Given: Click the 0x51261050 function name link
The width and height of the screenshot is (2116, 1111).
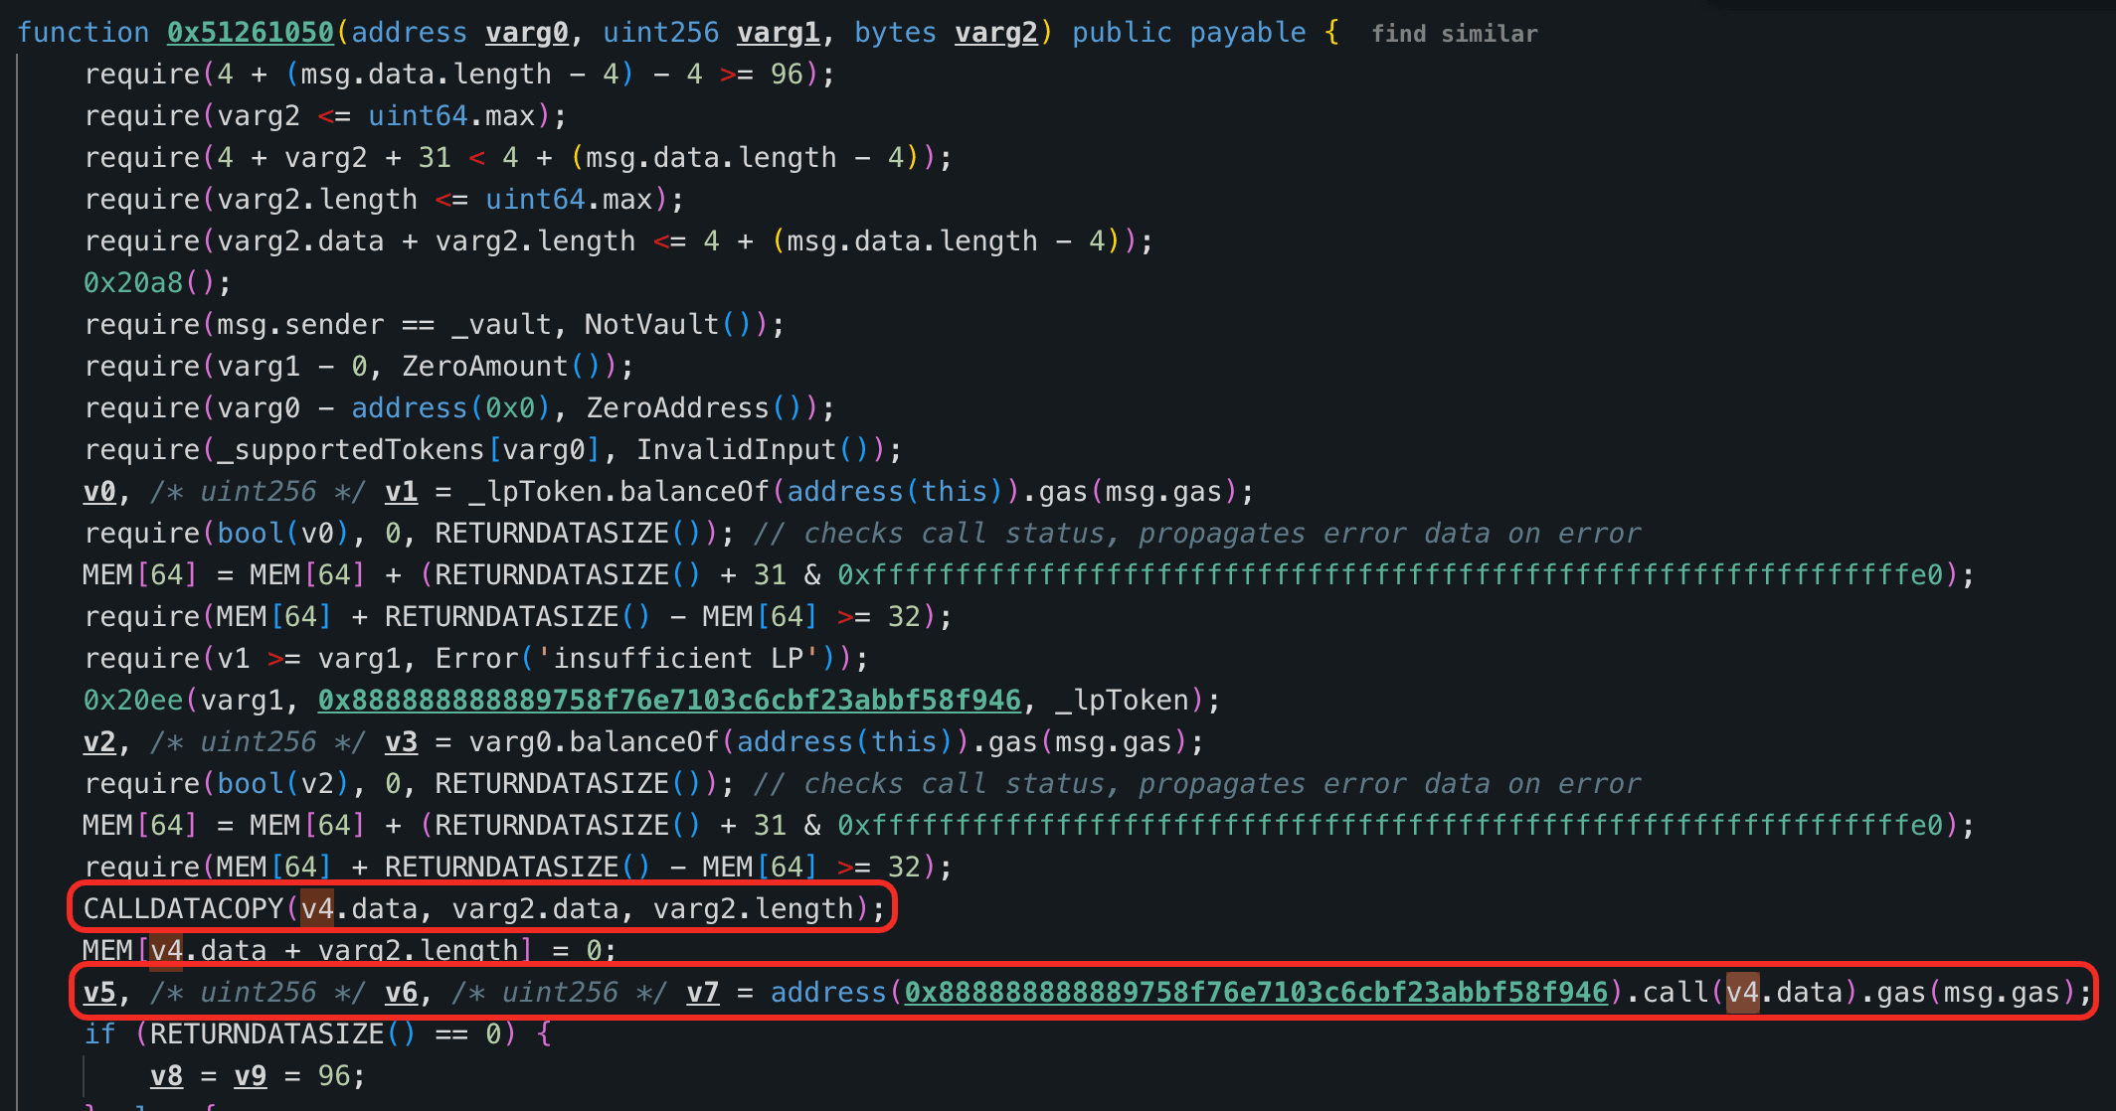Looking at the screenshot, I should [x=250, y=33].
